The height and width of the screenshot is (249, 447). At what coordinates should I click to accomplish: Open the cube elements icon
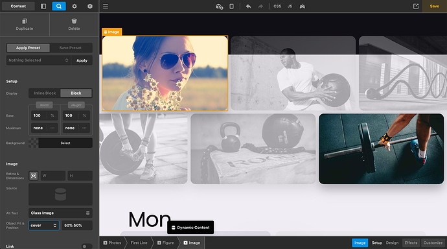point(90,6)
